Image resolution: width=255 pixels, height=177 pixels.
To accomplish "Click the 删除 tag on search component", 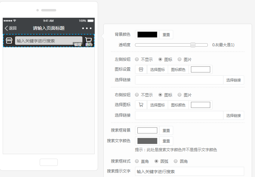I will (x=89, y=44).
